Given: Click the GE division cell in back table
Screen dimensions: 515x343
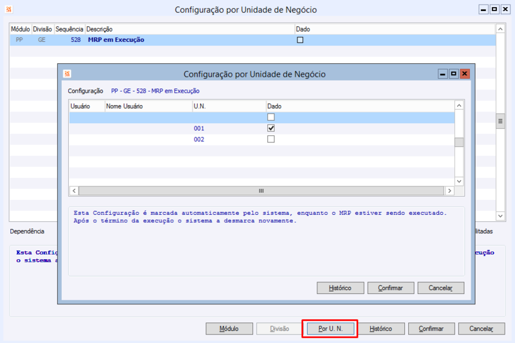Looking at the screenshot, I should pos(42,40).
